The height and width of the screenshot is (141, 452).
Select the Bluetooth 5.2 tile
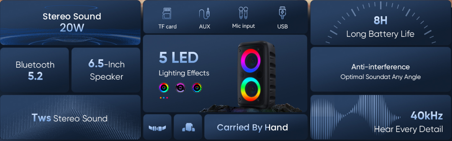35,70
